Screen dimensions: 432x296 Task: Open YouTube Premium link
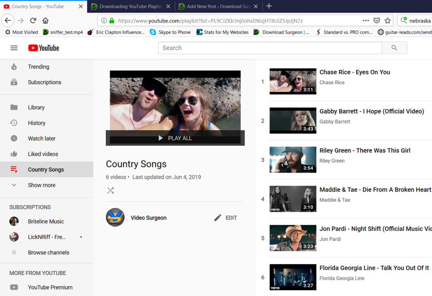point(46,287)
